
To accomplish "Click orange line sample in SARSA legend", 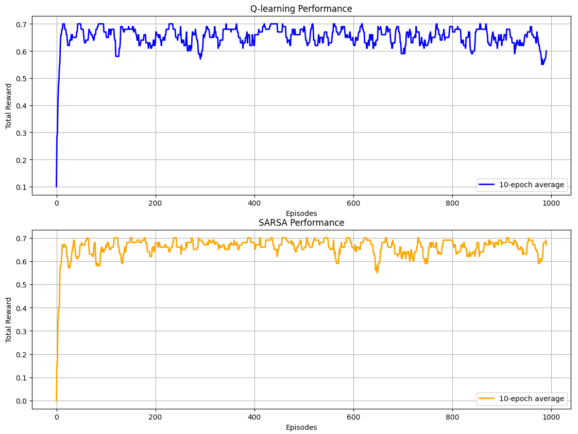I will [x=487, y=399].
